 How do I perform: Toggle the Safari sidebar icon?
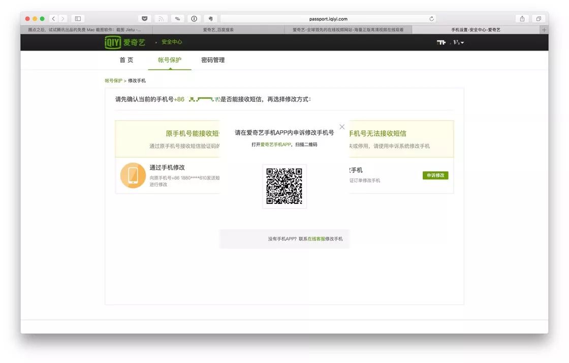[78, 18]
